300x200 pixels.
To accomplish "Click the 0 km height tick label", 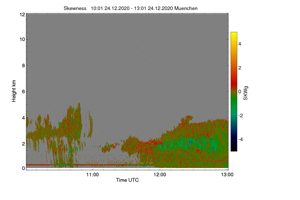I will 23,168.
